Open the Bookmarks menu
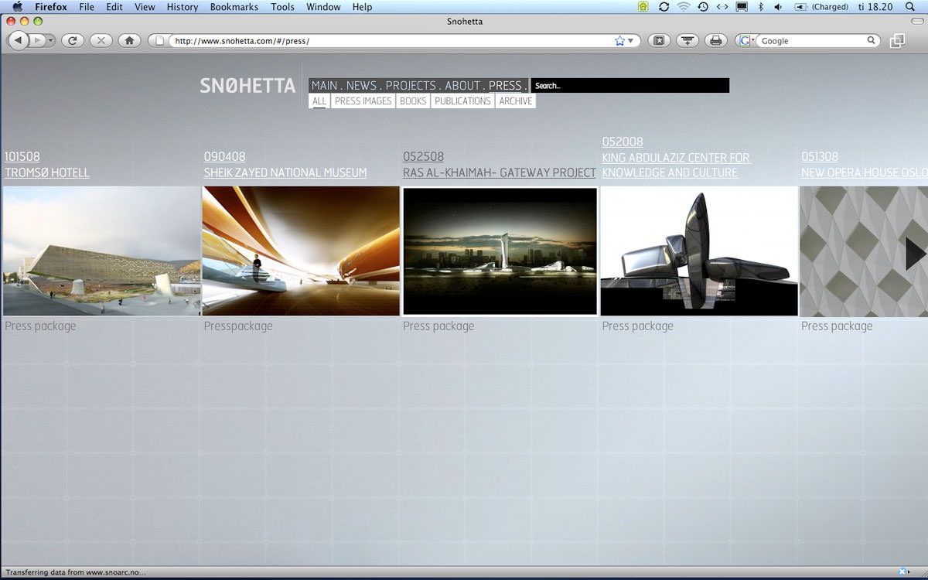The image size is (928, 580). [234, 7]
